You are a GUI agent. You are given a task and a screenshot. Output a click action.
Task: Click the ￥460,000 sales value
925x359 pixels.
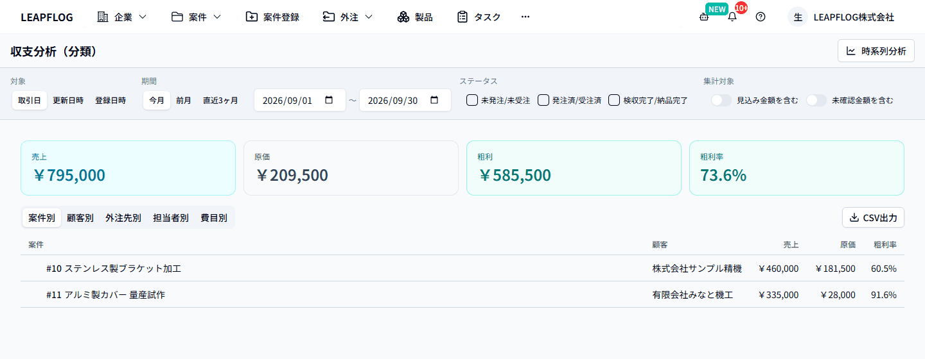(778, 268)
